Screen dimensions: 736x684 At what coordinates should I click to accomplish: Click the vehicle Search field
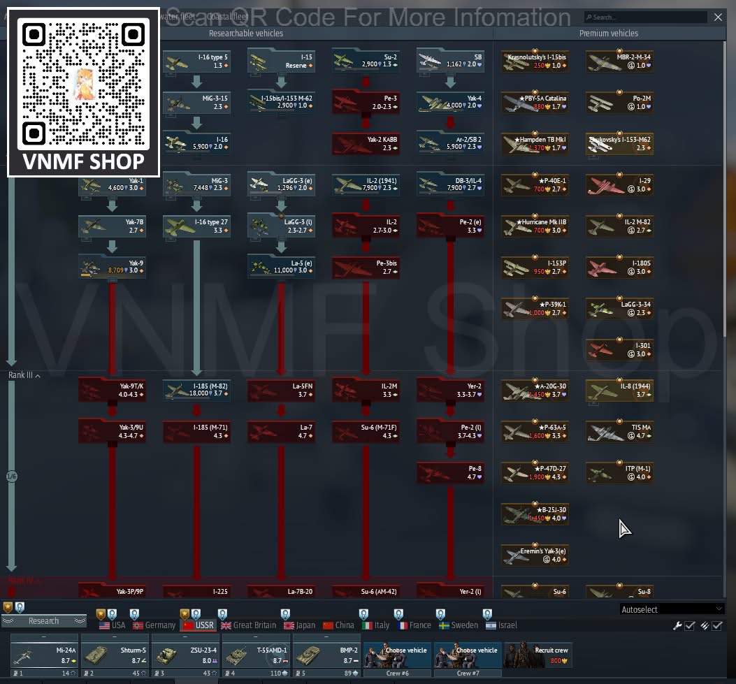645,17
